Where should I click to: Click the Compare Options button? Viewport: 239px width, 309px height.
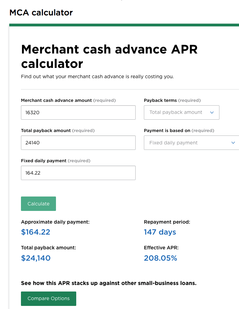[x=48, y=298]
